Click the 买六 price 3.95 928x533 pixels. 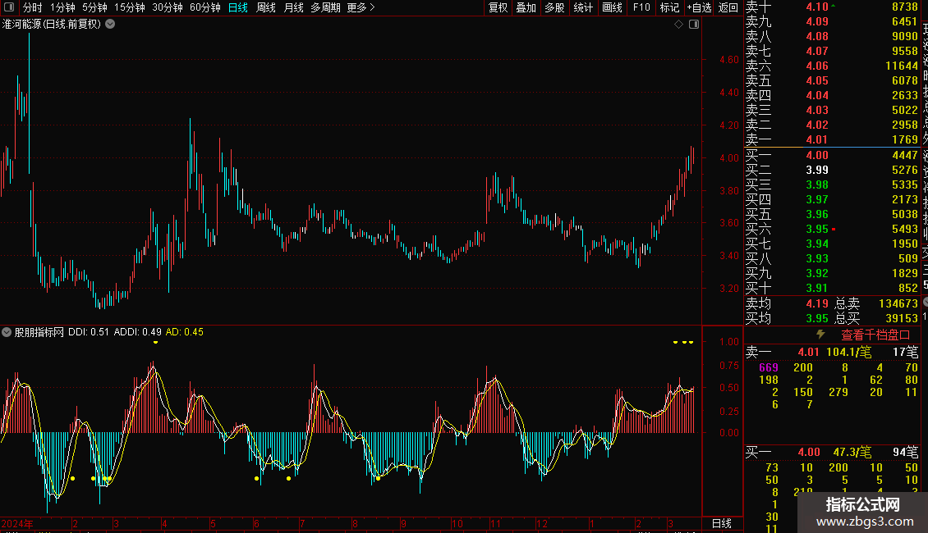tap(817, 229)
